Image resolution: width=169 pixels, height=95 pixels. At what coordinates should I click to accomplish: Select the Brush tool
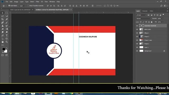point(7,23)
